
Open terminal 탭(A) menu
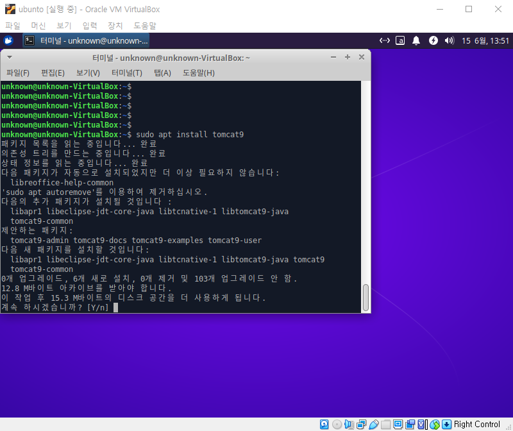click(163, 72)
